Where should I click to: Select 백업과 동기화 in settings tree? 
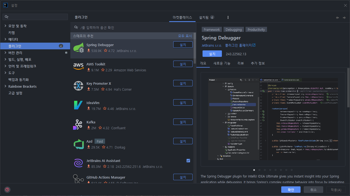(x=19, y=80)
